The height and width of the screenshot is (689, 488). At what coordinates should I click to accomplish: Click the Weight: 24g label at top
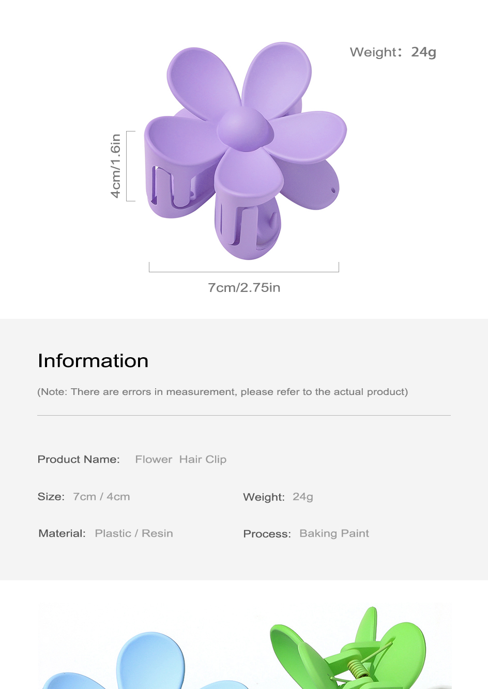click(x=393, y=52)
